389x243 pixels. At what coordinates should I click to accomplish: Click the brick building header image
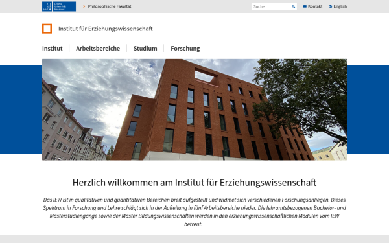pos(194,110)
